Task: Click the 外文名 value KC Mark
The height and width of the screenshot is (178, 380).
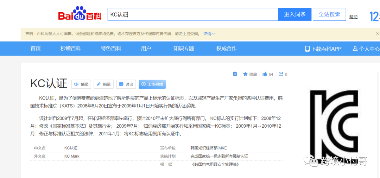Action: (x=72, y=156)
